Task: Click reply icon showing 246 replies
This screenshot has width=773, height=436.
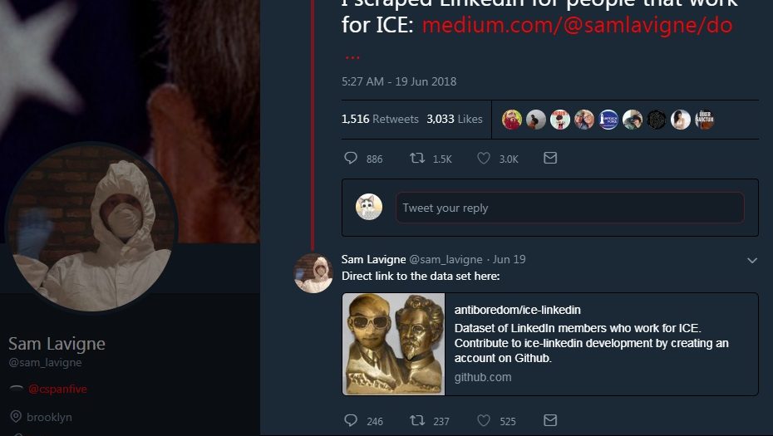Action: 351,420
